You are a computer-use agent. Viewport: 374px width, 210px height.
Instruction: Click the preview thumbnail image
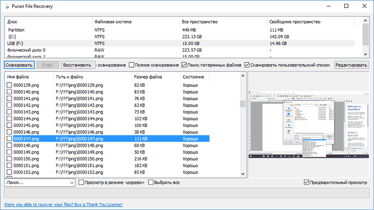tap(309, 124)
